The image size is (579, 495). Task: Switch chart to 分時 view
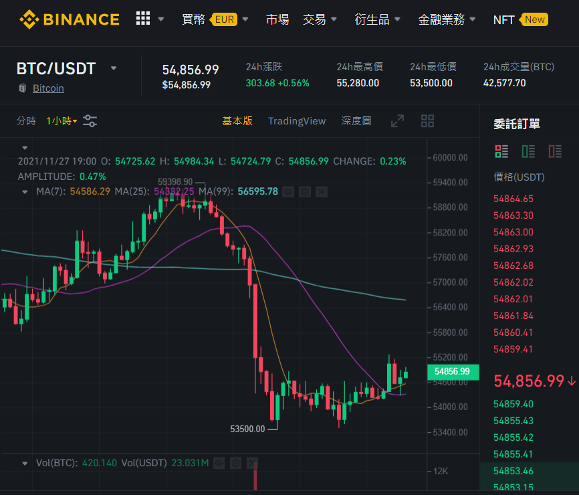tap(26, 121)
